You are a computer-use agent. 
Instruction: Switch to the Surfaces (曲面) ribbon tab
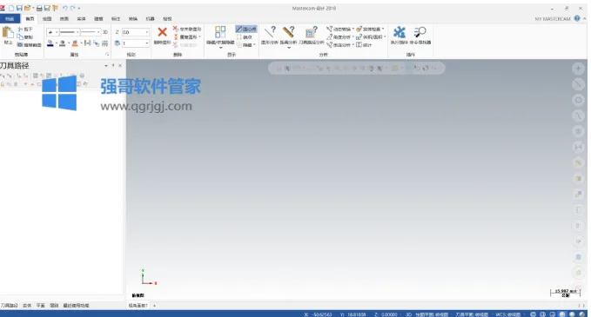coord(64,18)
